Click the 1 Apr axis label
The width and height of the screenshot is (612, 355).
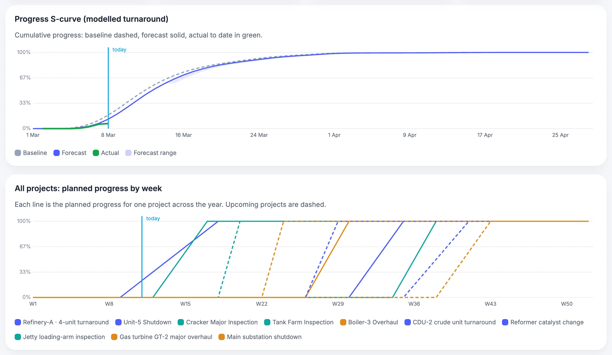[x=334, y=135]
